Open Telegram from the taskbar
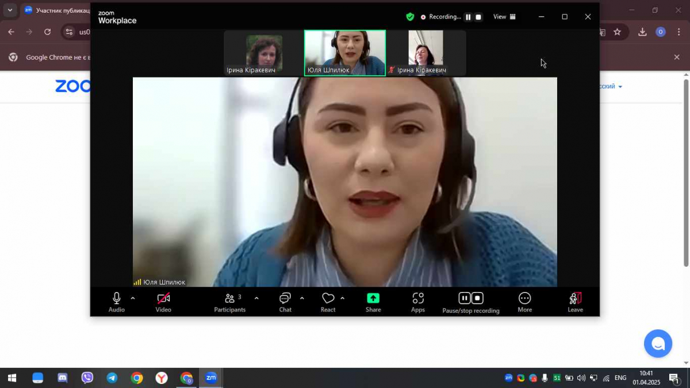 [112, 378]
